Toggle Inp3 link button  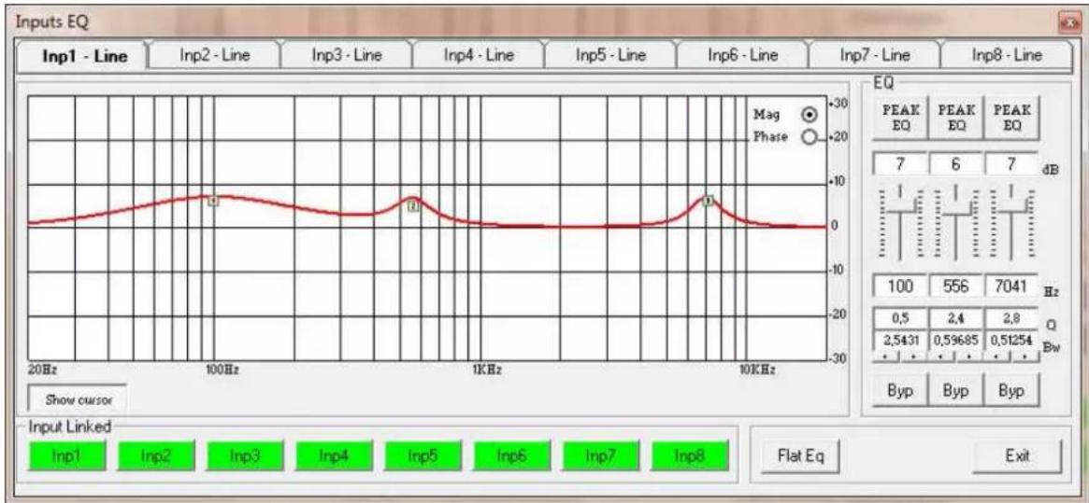(x=245, y=456)
